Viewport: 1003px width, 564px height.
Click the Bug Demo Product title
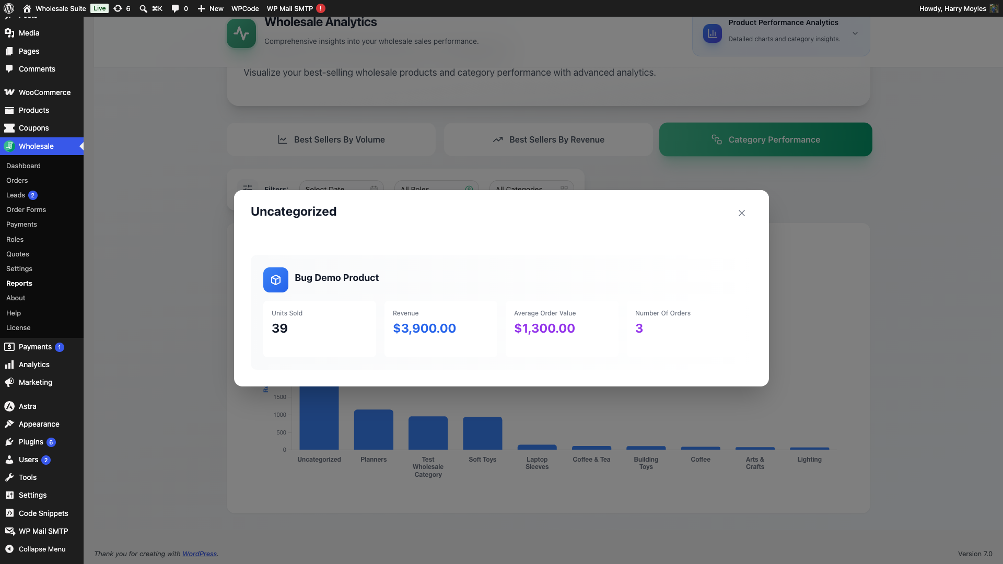coord(336,278)
